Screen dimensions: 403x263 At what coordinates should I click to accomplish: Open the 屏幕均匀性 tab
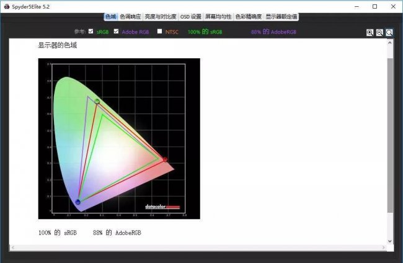pyautogui.click(x=218, y=17)
